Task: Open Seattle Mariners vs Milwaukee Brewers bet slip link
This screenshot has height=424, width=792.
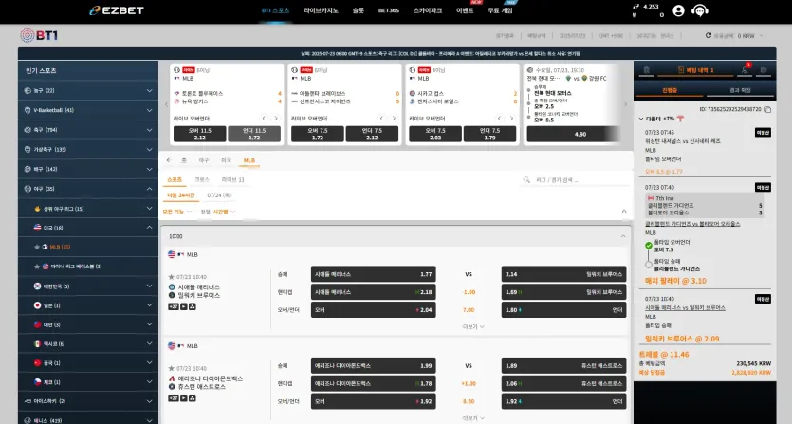Action: click(x=685, y=307)
